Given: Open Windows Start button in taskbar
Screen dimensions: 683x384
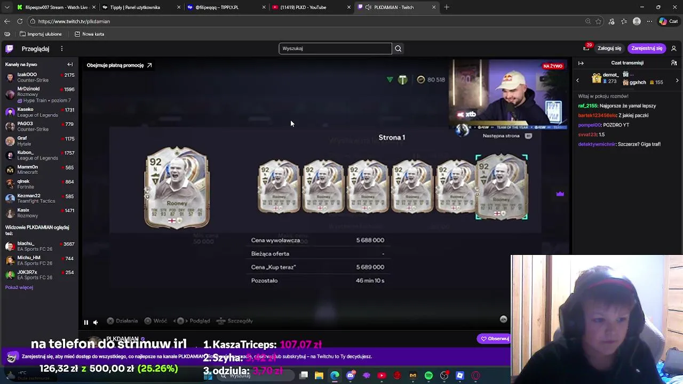Looking at the screenshot, I should click(x=208, y=376).
